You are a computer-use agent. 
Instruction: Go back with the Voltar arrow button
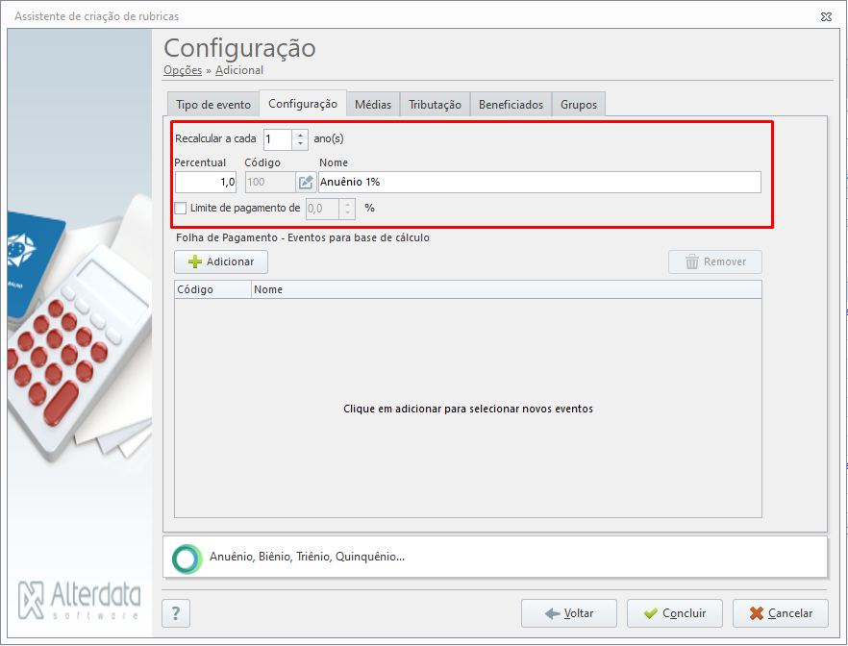(569, 613)
